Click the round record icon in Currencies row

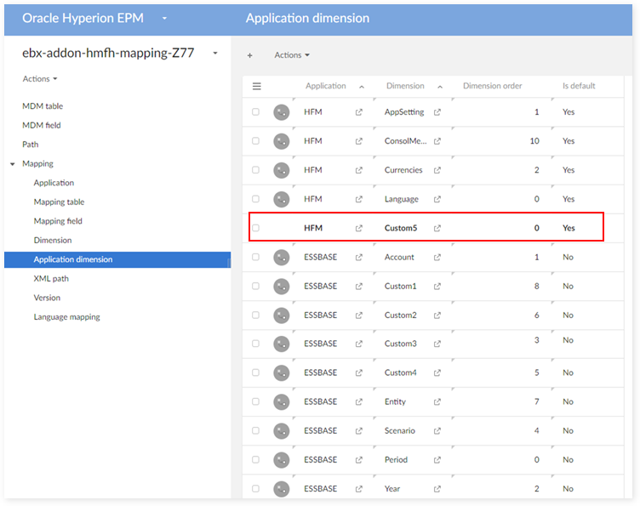[x=281, y=170]
